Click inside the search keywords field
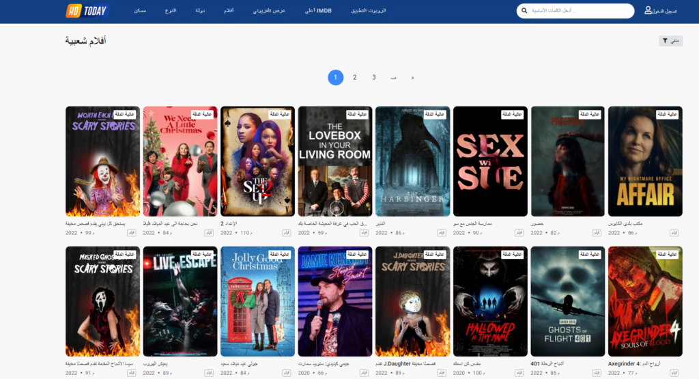 [x=580, y=11]
